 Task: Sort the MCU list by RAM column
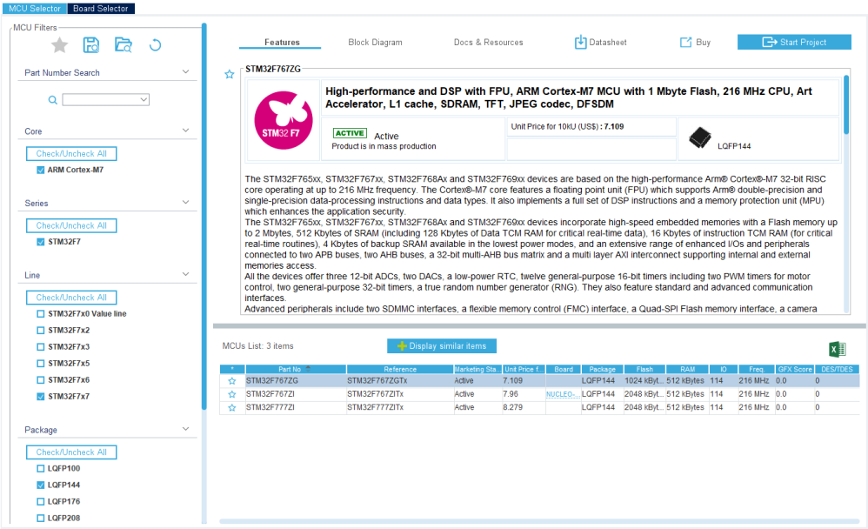[x=688, y=369]
